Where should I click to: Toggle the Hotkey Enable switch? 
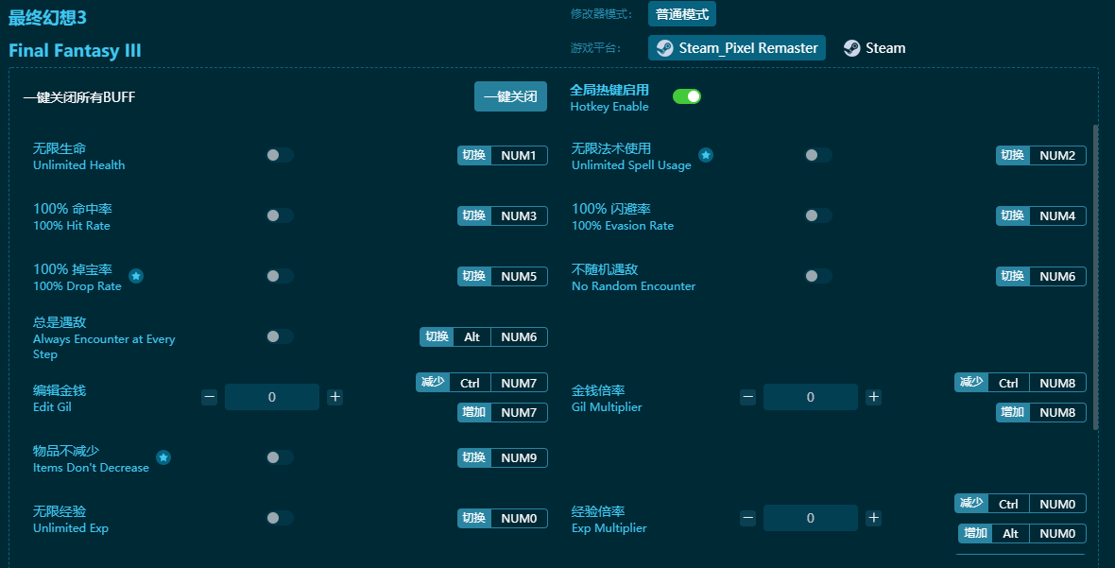(x=687, y=96)
